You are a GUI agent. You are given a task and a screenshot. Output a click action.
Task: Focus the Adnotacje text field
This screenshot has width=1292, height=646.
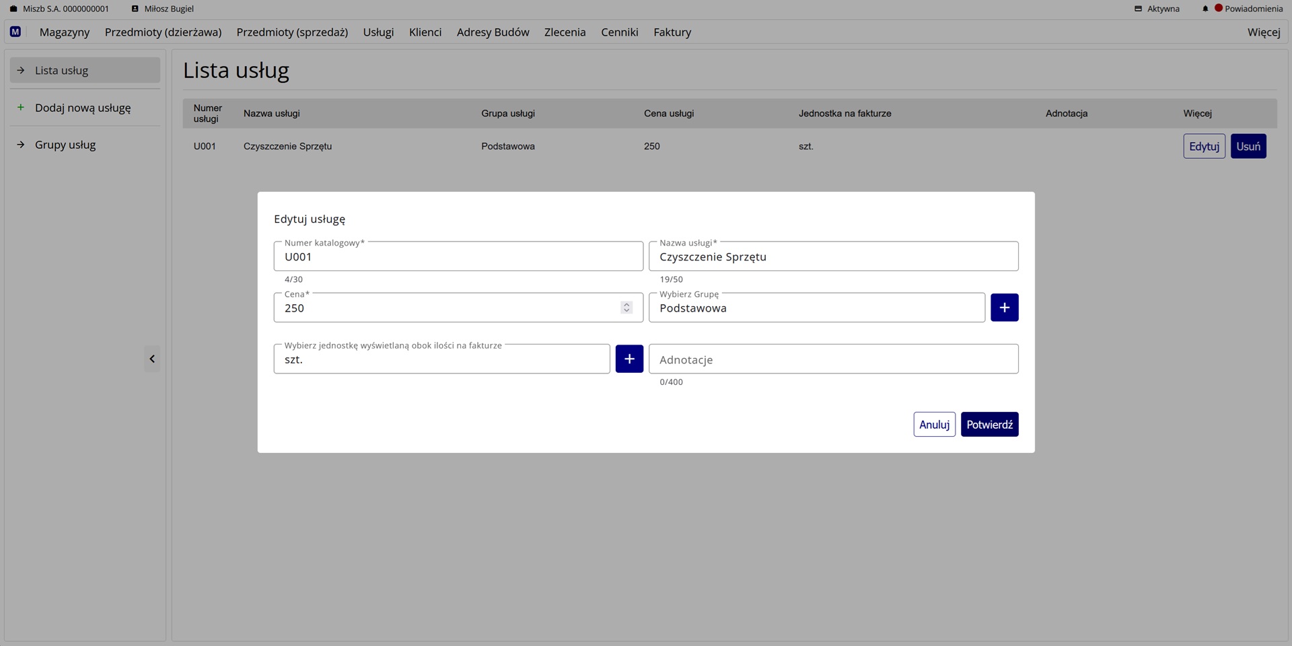[833, 359]
